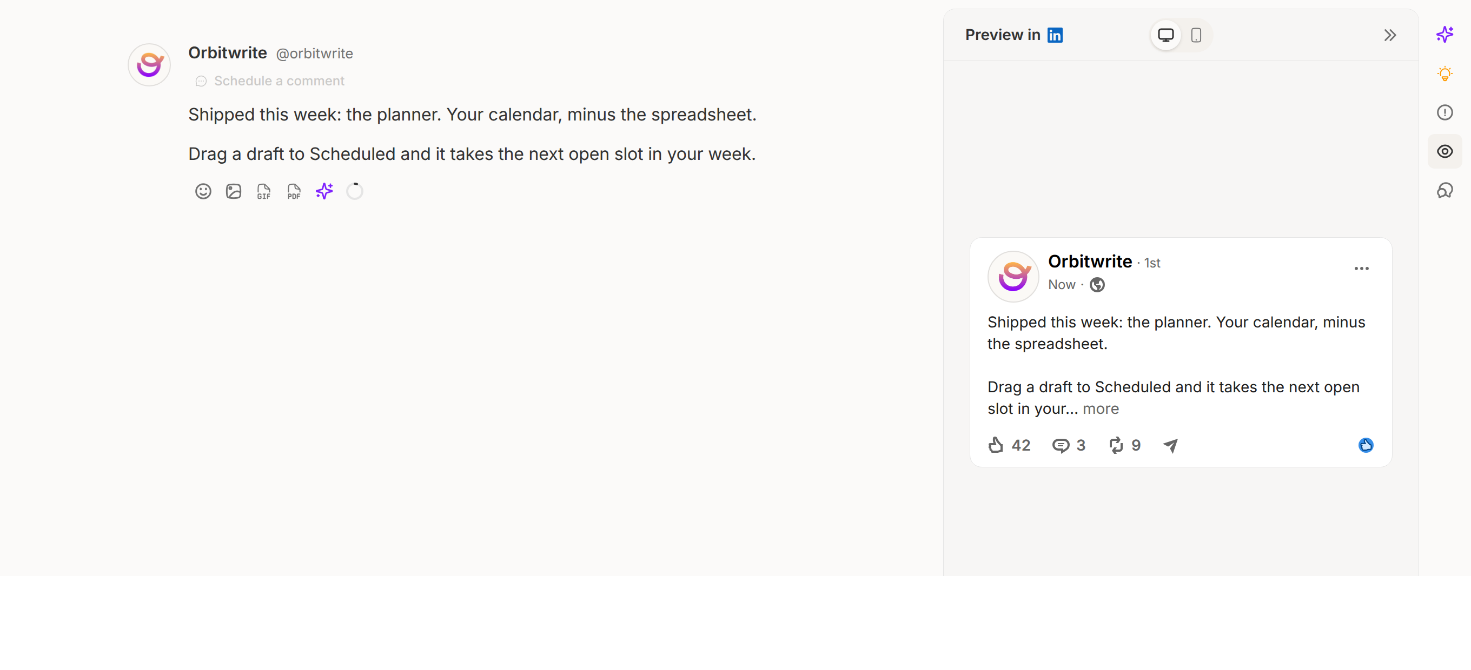Screen dimensions: 1471x670
Task: Click the "1st" connection label
Action: pos(1152,263)
